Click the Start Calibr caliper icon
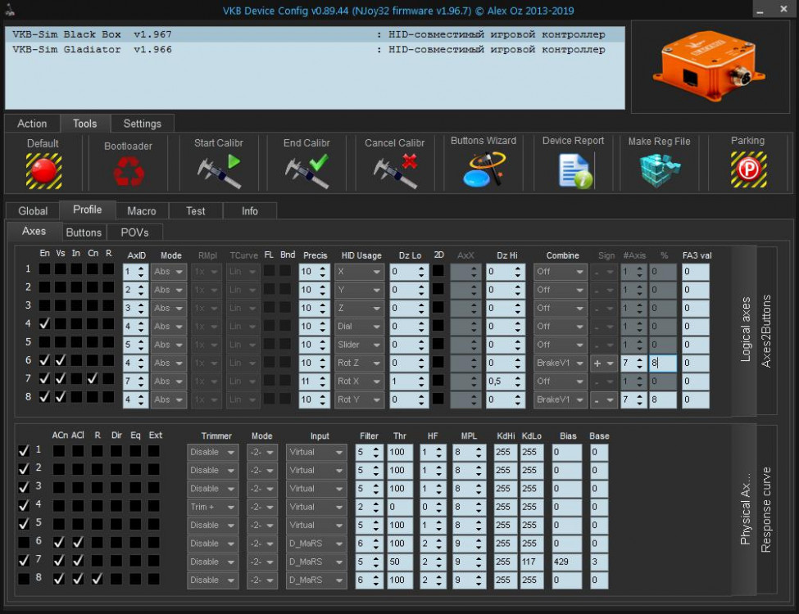799x614 pixels. [x=218, y=170]
